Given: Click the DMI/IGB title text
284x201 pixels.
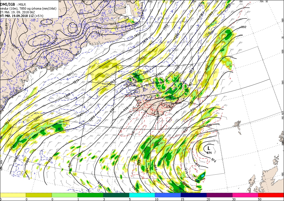Looking at the screenshot, I should [x=8, y=5].
